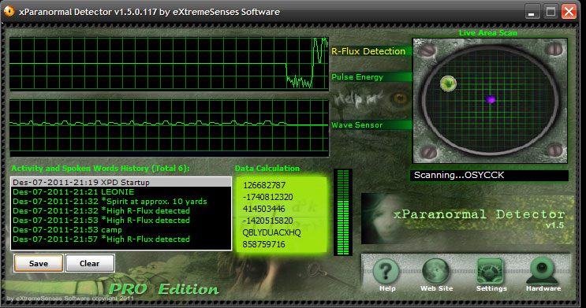This screenshot has width=586, height=308.
Task: Select 'Spirit at approx. 10 yards' entry
Action: [121, 201]
